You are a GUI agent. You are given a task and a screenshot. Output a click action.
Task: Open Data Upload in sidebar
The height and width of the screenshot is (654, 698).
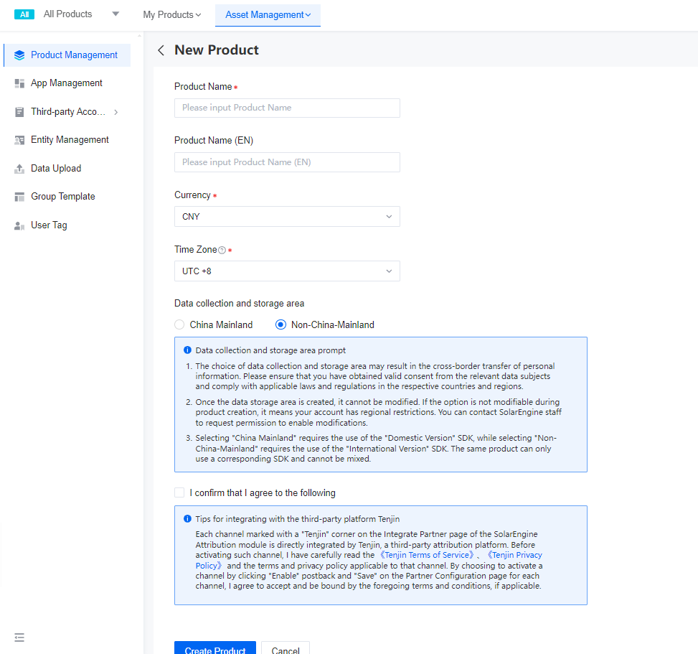pos(56,169)
